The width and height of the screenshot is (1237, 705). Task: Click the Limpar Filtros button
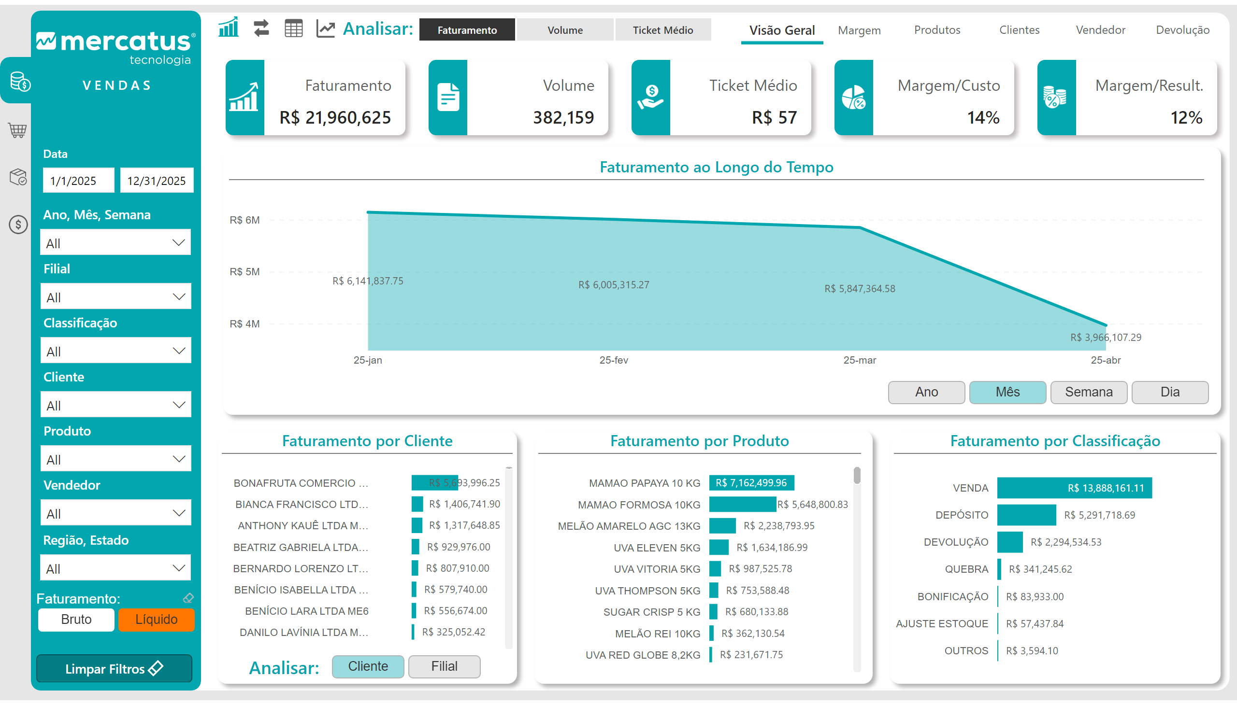(114, 669)
